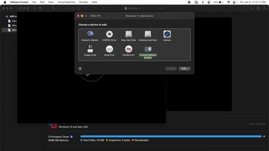Choose the Existing Hard Disk device

coord(148,36)
